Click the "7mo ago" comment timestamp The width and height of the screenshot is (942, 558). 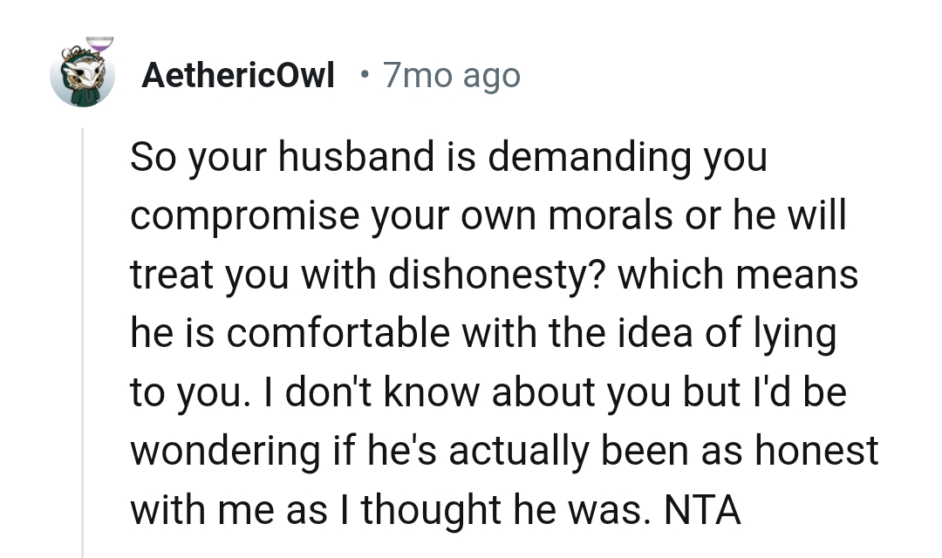point(451,77)
